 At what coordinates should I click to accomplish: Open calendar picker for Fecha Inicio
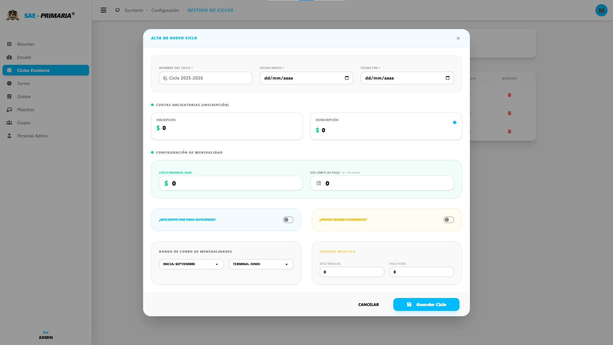[347, 78]
